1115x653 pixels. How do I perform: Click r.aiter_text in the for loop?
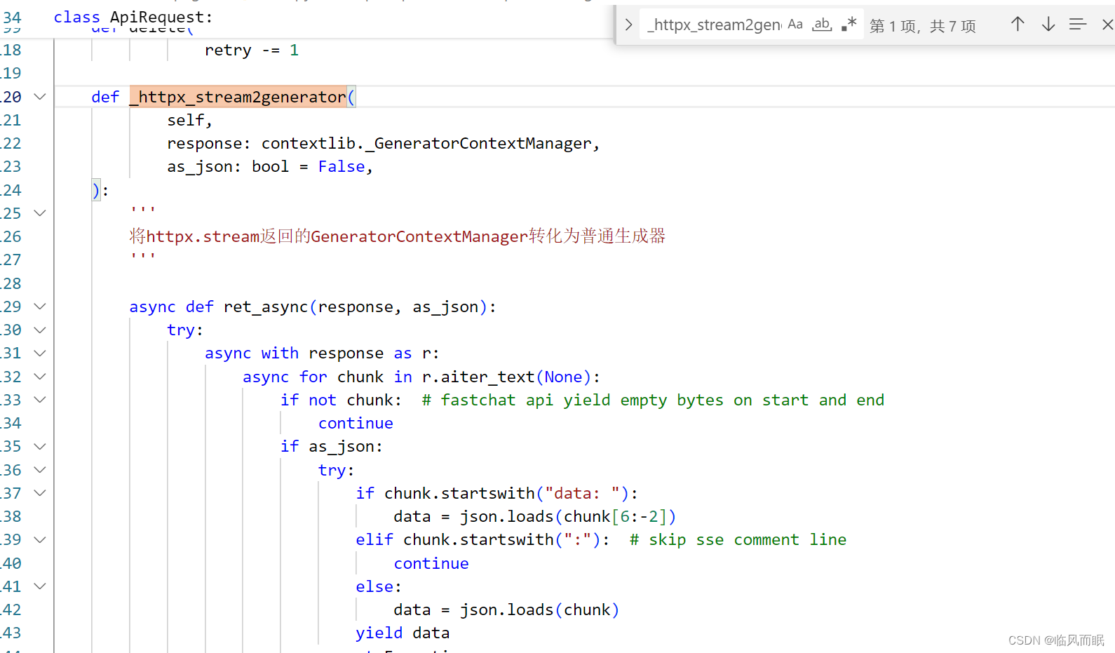[x=478, y=377]
